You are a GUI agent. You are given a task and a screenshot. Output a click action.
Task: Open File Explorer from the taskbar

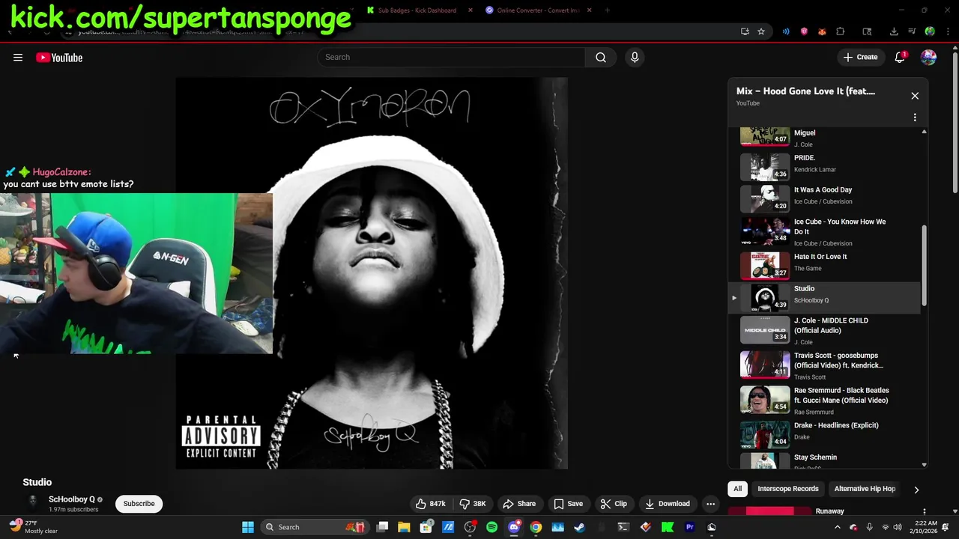click(404, 527)
